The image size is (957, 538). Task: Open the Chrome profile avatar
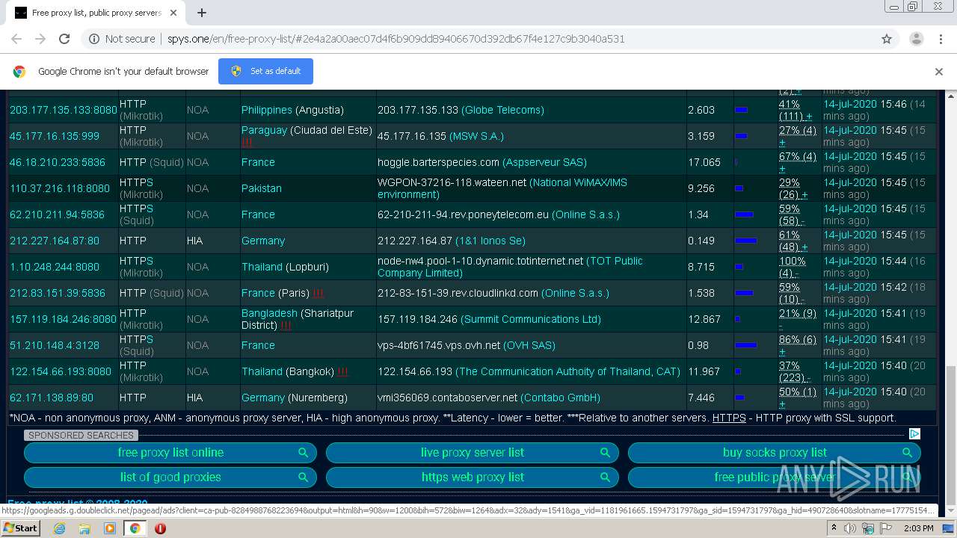[916, 39]
